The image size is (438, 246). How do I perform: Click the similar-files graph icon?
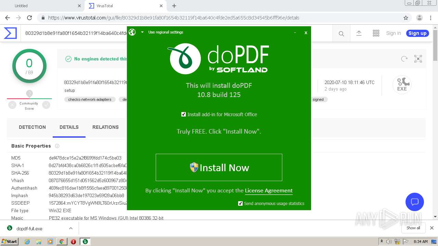(x=418, y=59)
